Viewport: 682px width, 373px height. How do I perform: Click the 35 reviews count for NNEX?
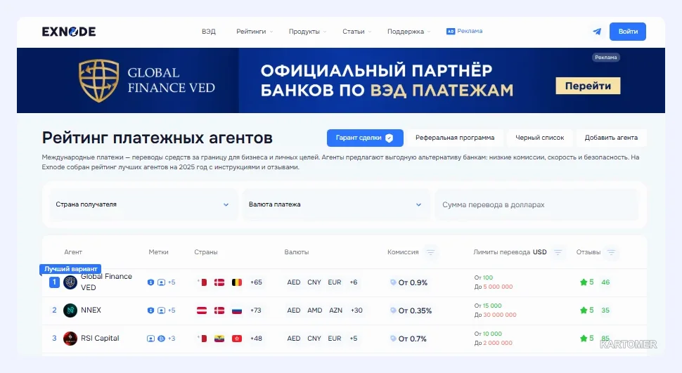(605, 310)
